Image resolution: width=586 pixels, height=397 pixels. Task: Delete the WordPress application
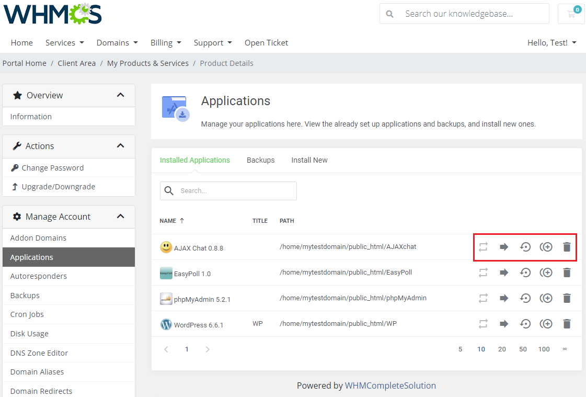[x=567, y=324]
